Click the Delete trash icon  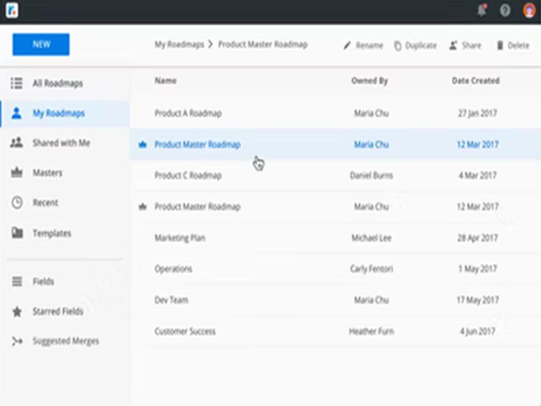pyautogui.click(x=500, y=45)
